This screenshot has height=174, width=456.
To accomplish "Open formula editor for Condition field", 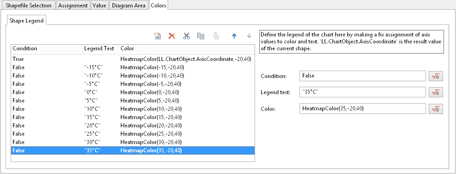I will pyautogui.click(x=436, y=76).
